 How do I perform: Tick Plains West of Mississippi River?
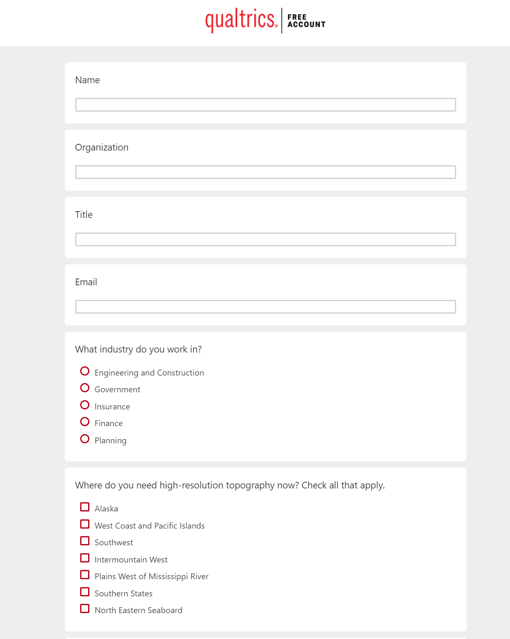tap(85, 575)
